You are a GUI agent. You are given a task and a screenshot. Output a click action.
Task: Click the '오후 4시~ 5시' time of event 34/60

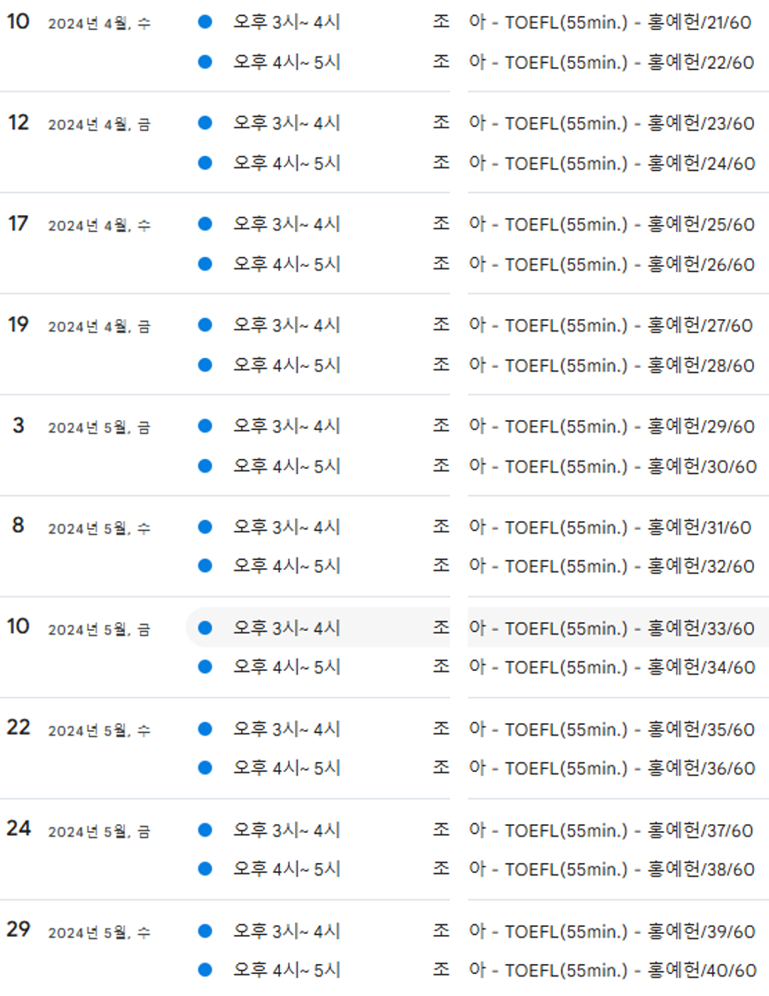click(287, 667)
